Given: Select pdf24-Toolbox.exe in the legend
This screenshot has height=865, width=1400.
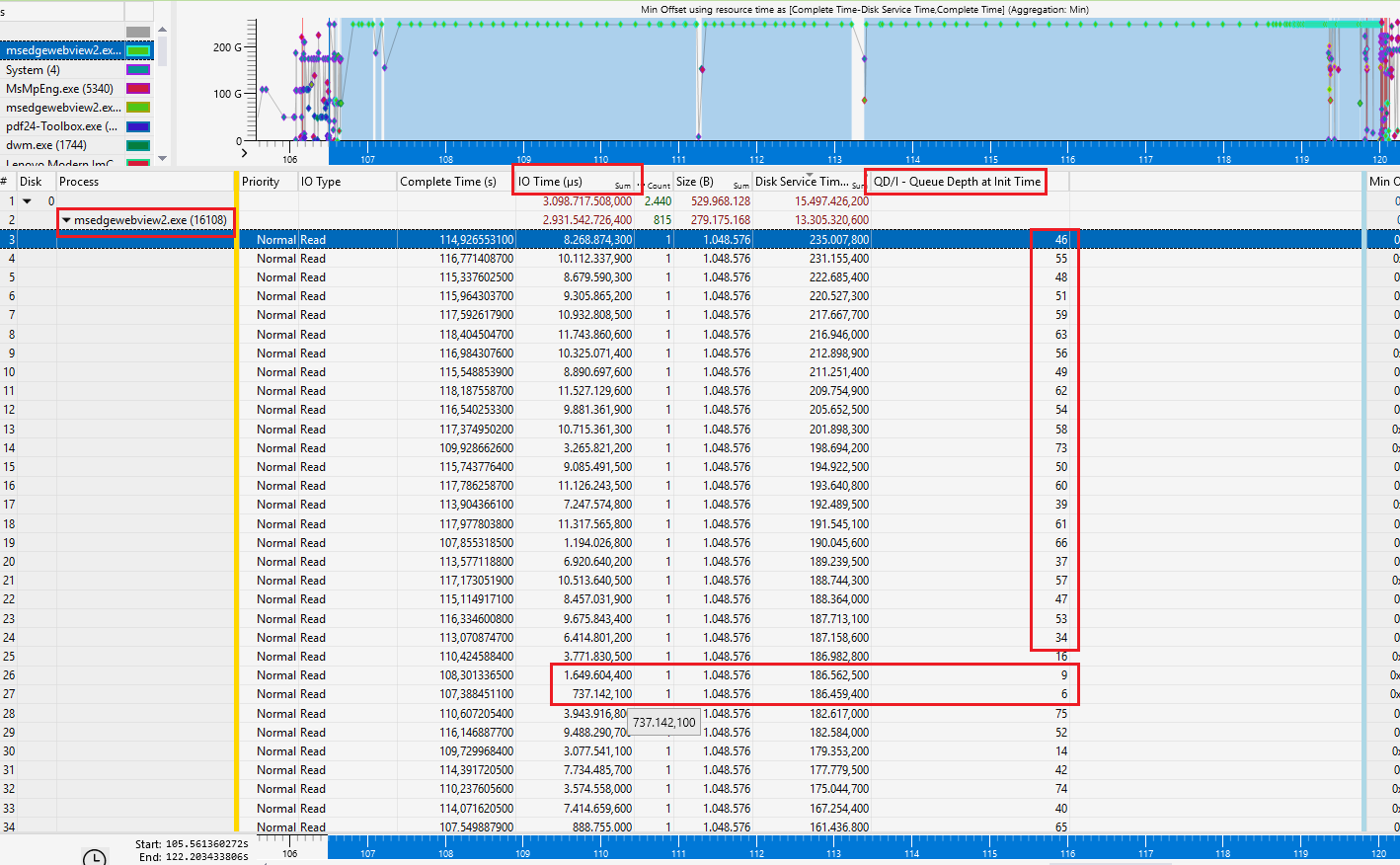Looking at the screenshot, I should point(61,126).
